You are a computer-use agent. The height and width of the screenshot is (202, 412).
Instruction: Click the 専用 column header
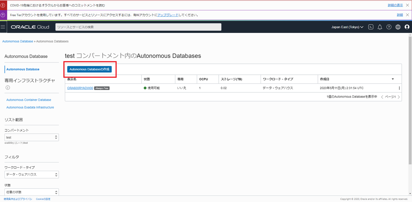coord(181,79)
